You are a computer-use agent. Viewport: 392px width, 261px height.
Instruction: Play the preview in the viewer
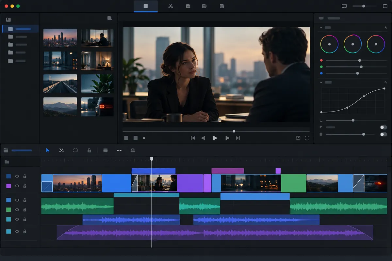point(215,138)
